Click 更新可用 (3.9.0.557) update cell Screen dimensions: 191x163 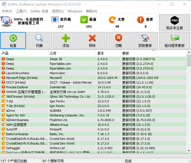[x=137, y=111]
